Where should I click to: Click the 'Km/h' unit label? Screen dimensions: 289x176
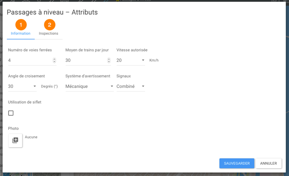tap(154, 60)
